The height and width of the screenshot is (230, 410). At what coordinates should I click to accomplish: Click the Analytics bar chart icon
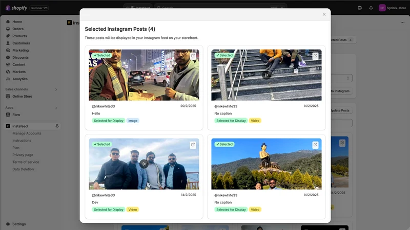tap(8, 79)
